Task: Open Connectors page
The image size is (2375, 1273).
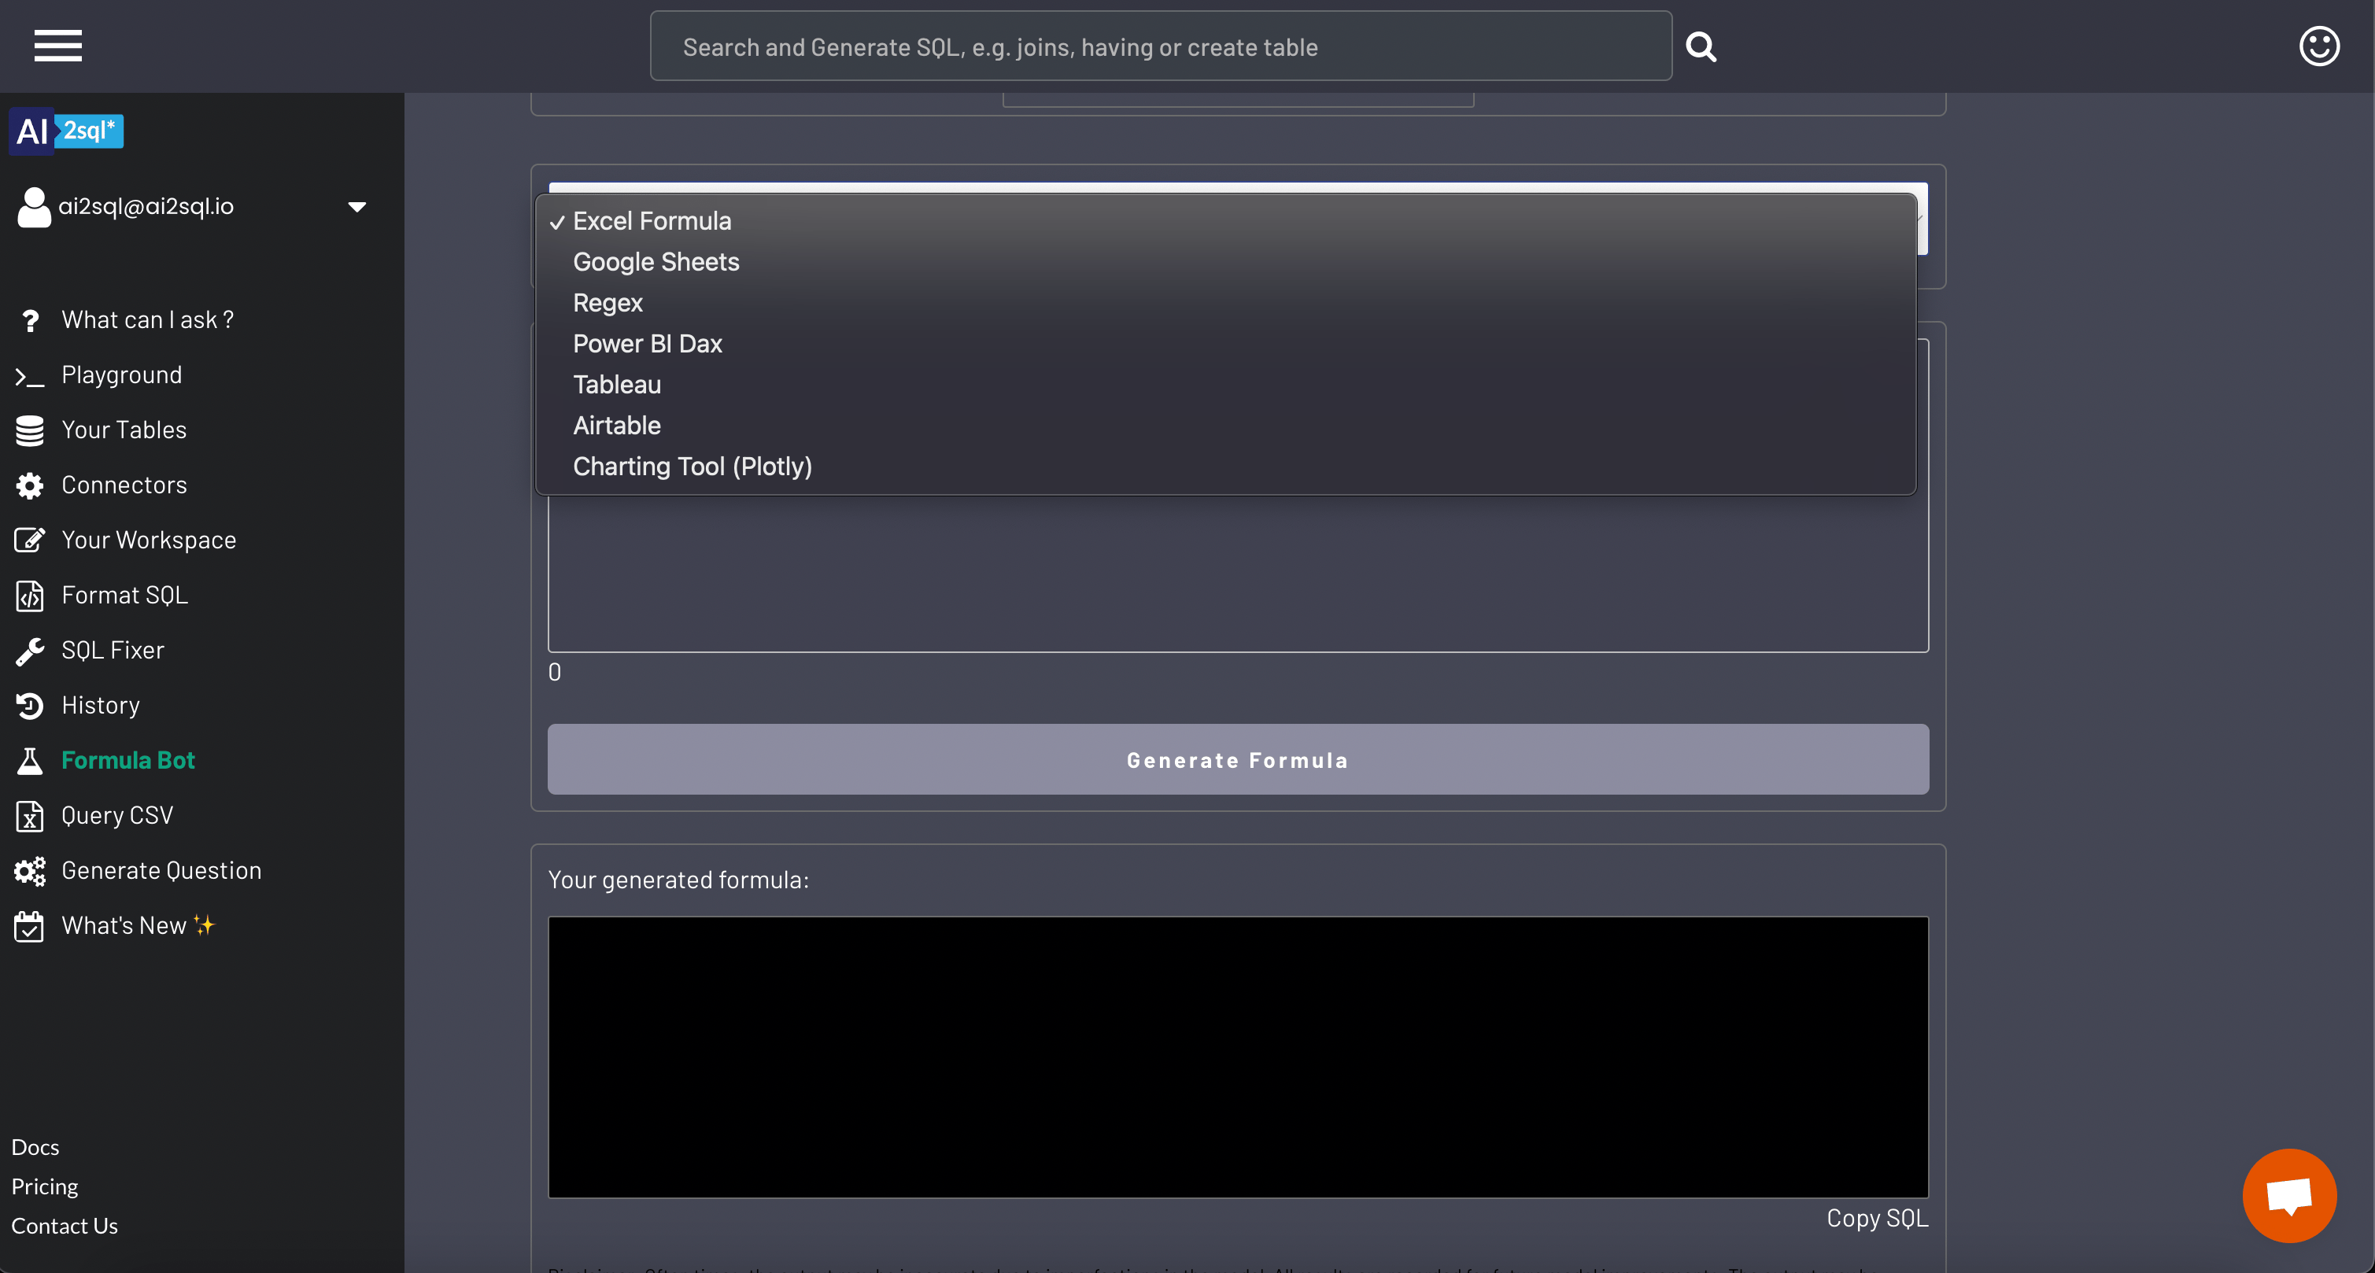Action: point(124,485)
